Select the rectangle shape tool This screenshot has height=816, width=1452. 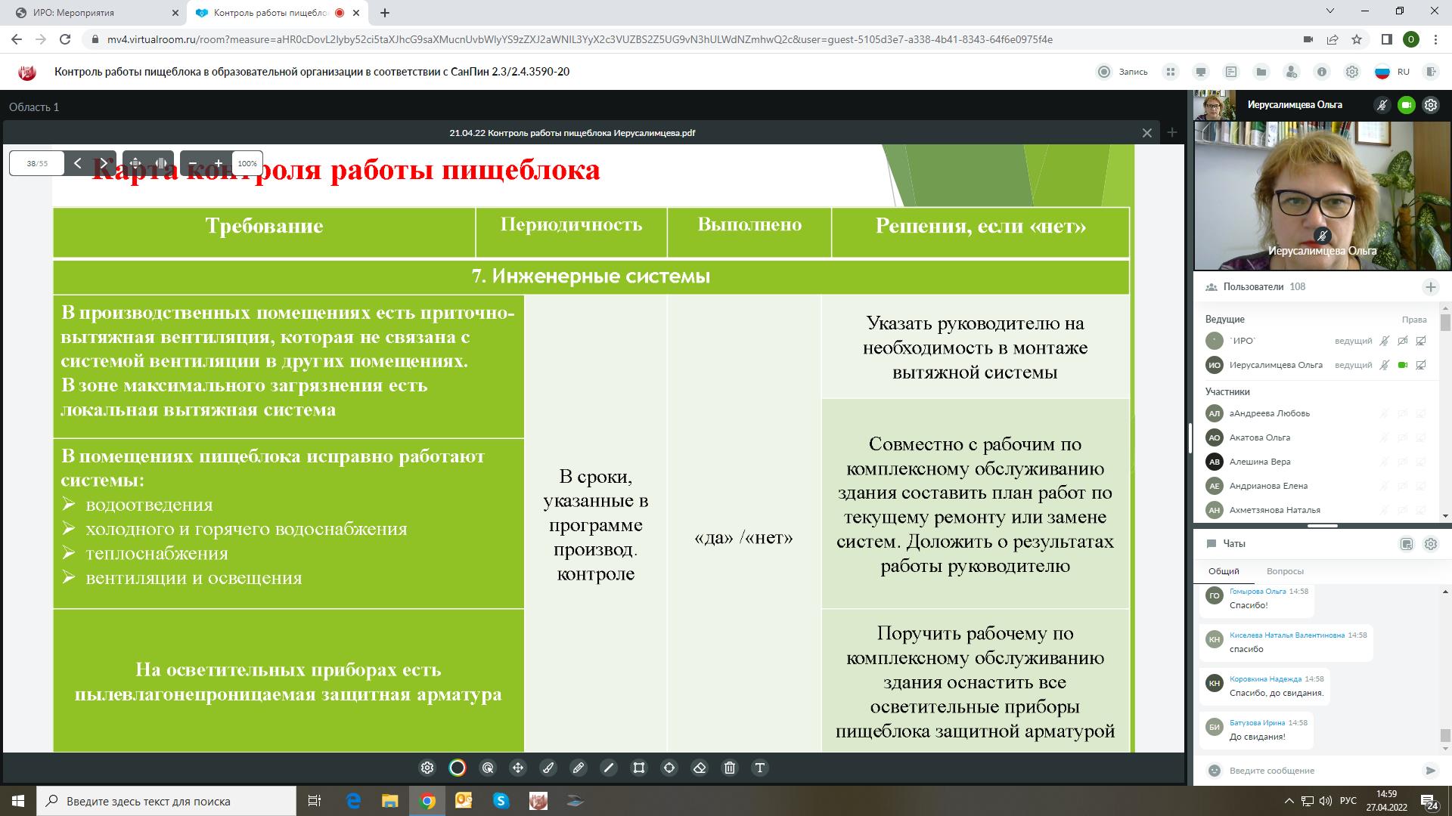[x=639, y=768]
